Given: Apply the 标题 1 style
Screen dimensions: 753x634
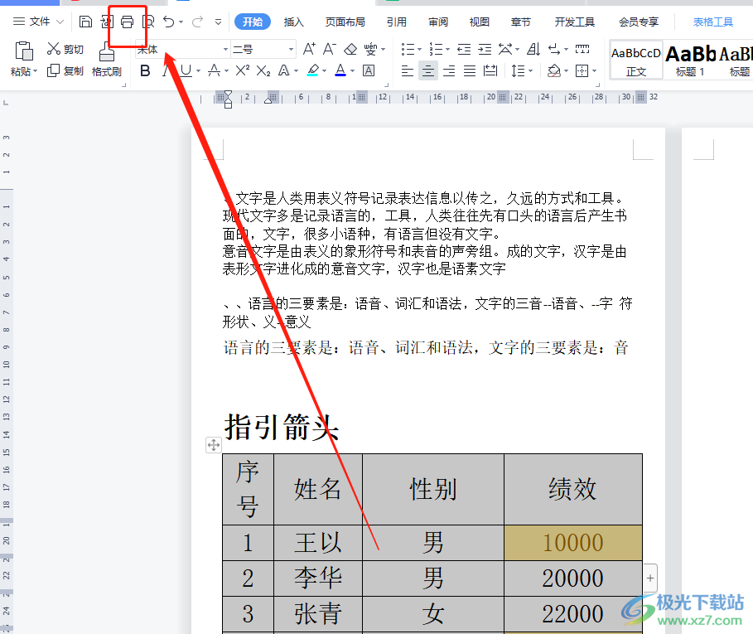Looking at the screenshot, I should 690,60.
